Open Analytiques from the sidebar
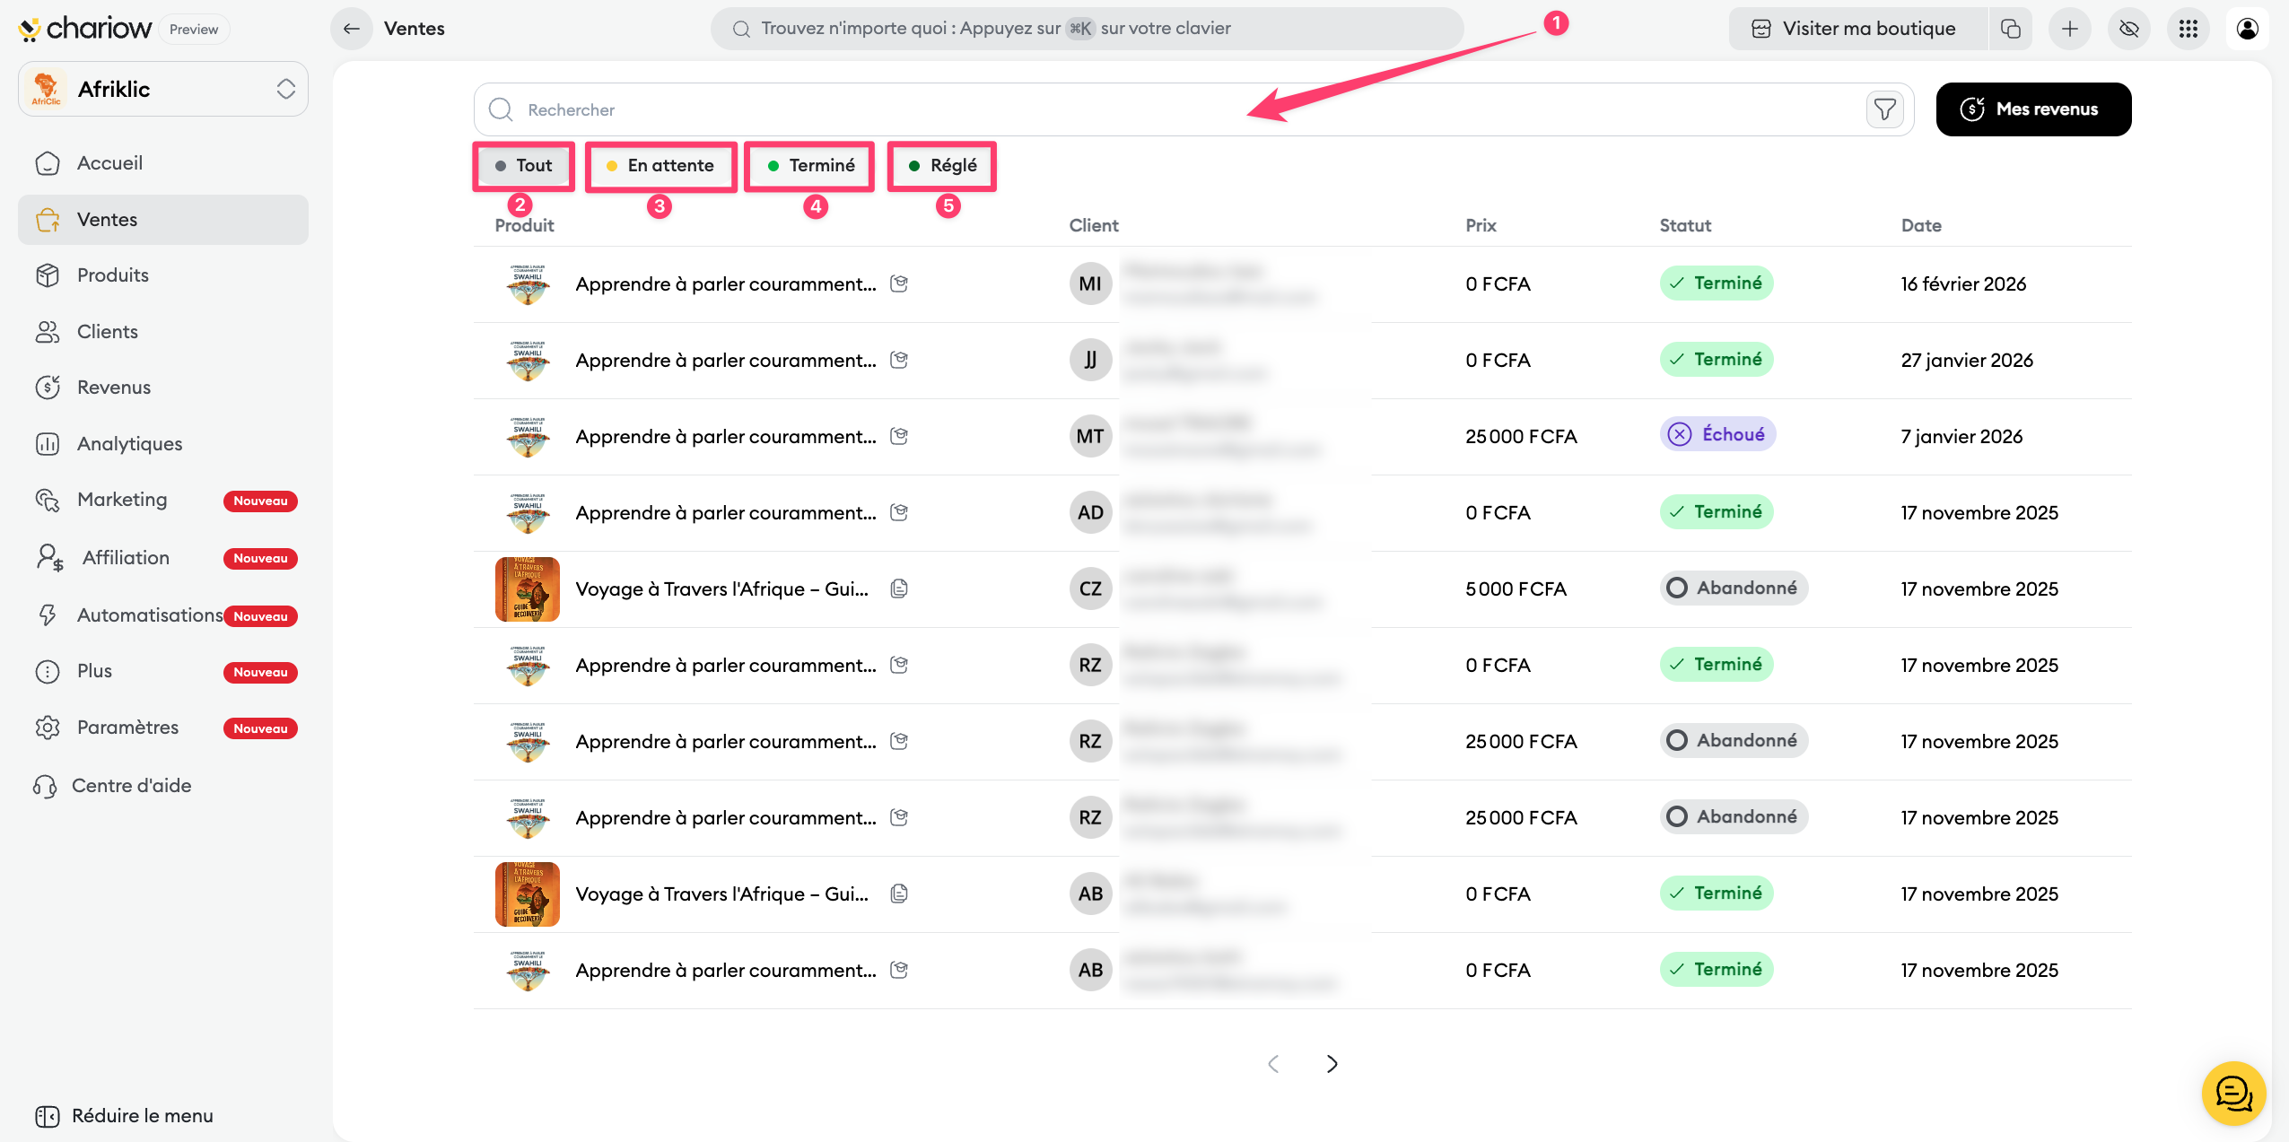2289x1142 pixels. point(129,443)
